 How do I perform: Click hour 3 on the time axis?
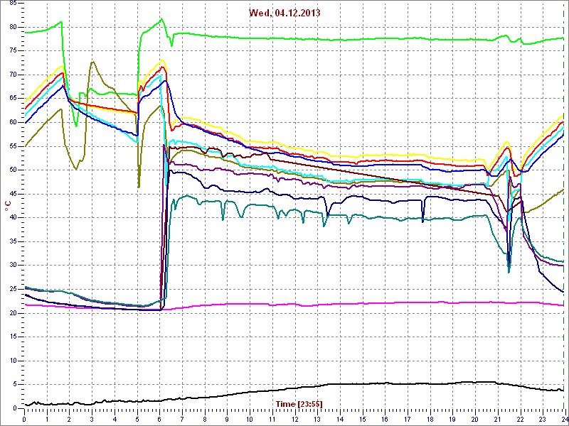(x=92, y=419)
